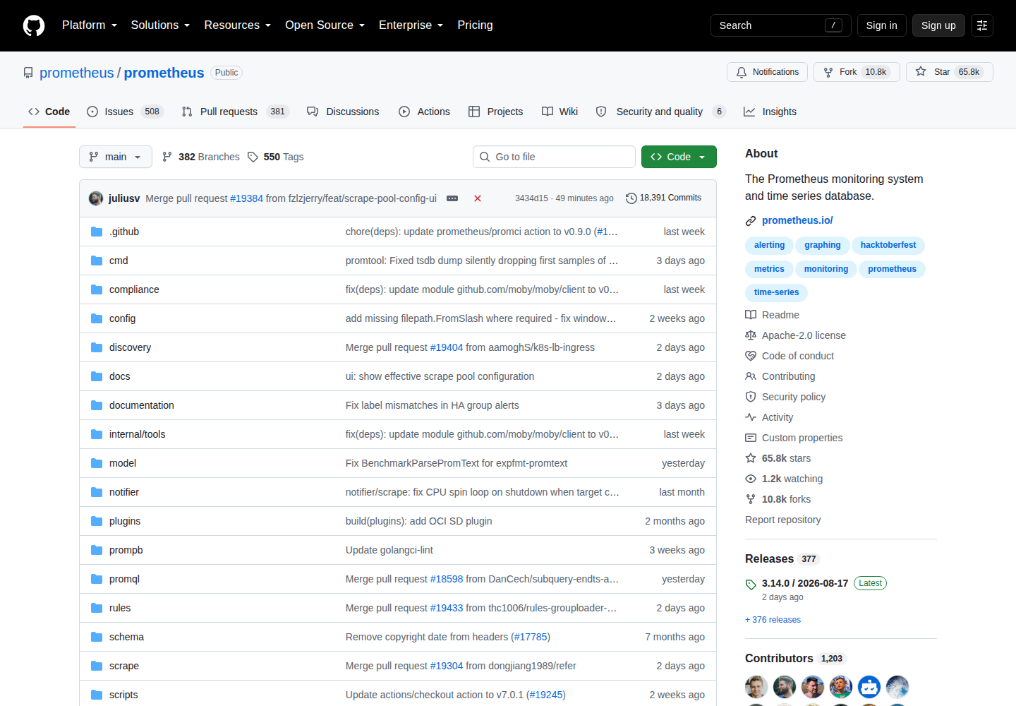This screenshot has width=1016, height=706.
Task: Open the Actions tab
Action: [x=424, y=112]
